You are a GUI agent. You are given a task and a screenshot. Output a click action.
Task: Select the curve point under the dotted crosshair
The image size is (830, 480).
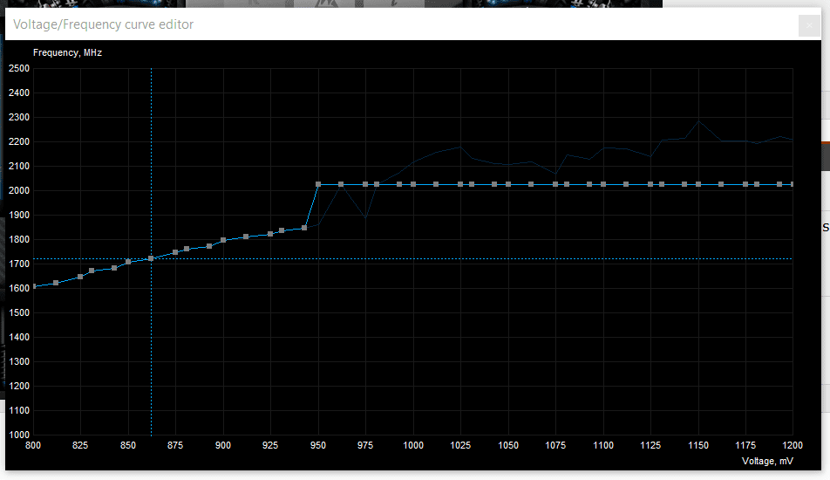click(151, 258)
